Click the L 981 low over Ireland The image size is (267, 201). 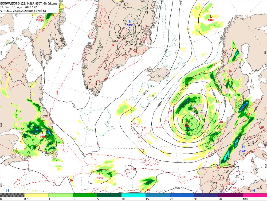click(x=187, y=124)
